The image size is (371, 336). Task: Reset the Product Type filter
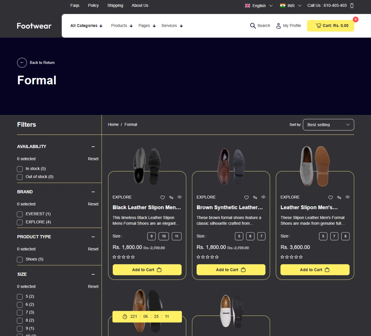tap(93, 249)
